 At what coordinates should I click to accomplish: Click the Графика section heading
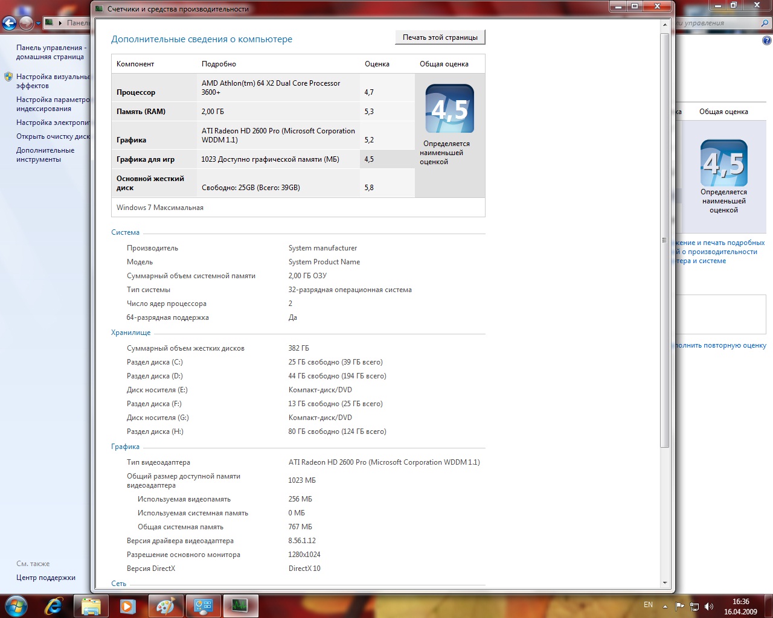tap(125, 447)
